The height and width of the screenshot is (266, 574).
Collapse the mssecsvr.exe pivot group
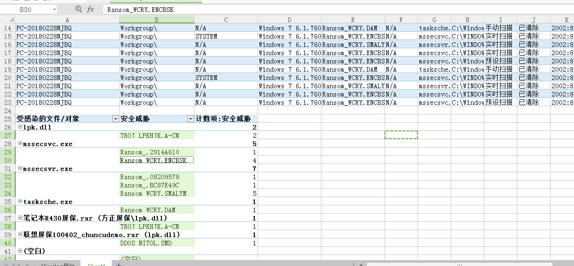point(20,169)
